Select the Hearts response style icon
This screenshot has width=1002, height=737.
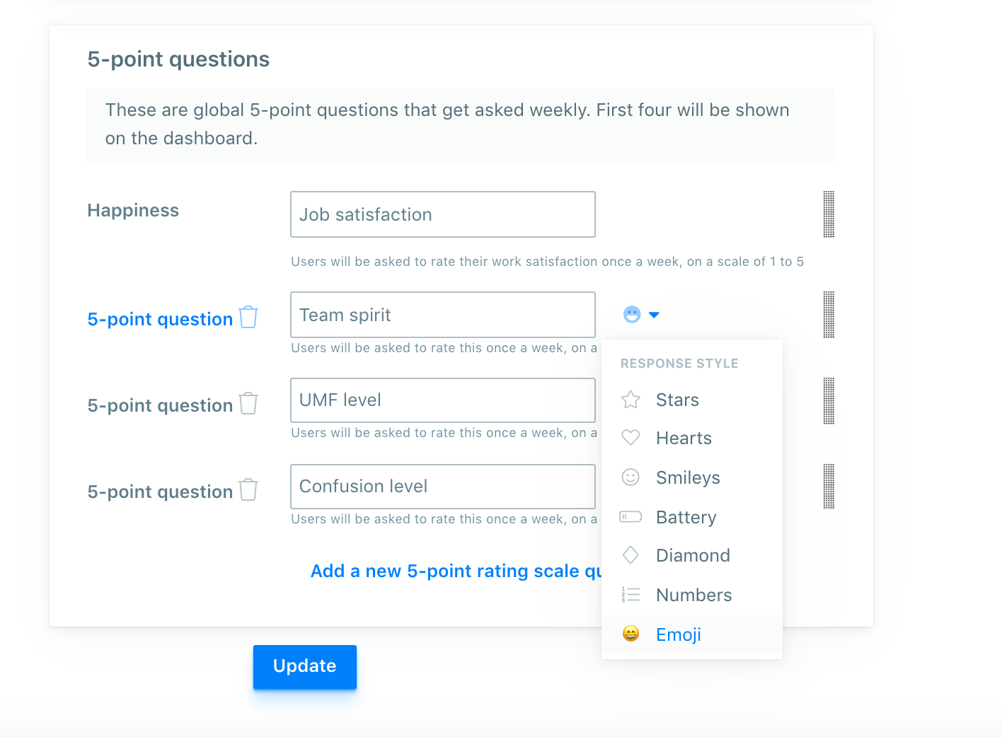pyautogui.click(x=630, y=437)
